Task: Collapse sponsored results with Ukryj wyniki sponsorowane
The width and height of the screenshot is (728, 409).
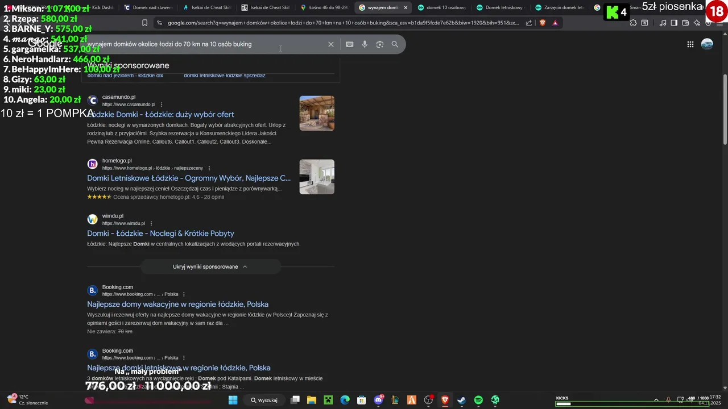Action: [x=210, y=266]
